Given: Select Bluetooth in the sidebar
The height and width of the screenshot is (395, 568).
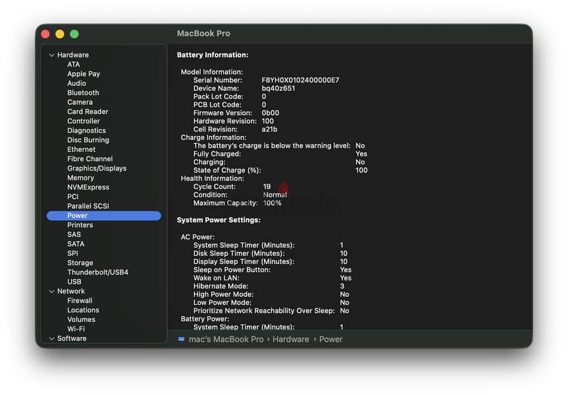Looking at the screenshot, I should tap(83, 93).
